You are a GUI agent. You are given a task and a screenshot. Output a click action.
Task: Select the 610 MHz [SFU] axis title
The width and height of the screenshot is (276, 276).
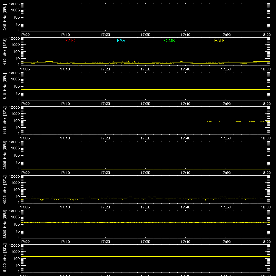pyautogui.click(x=5, y=86)
